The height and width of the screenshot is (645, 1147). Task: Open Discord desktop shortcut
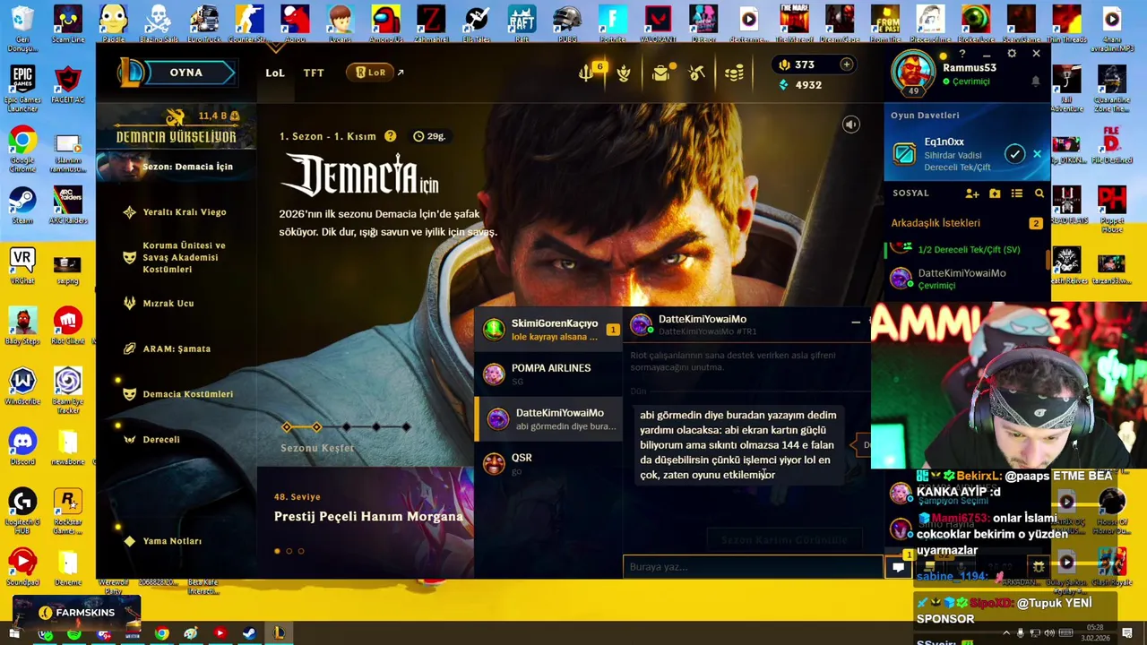click(x=22, y=448)
